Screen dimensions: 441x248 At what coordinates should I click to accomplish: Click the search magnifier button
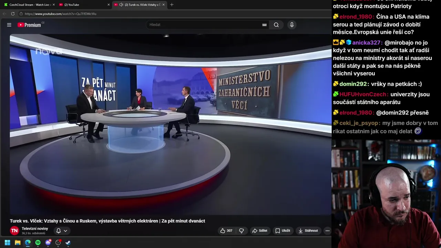point(276,25)
